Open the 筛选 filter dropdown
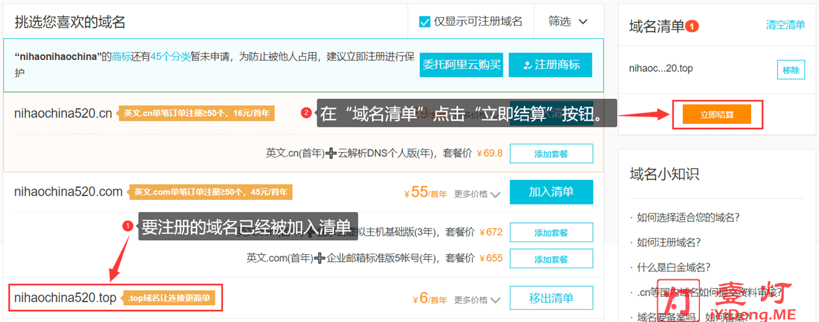 tap(568, 22)
